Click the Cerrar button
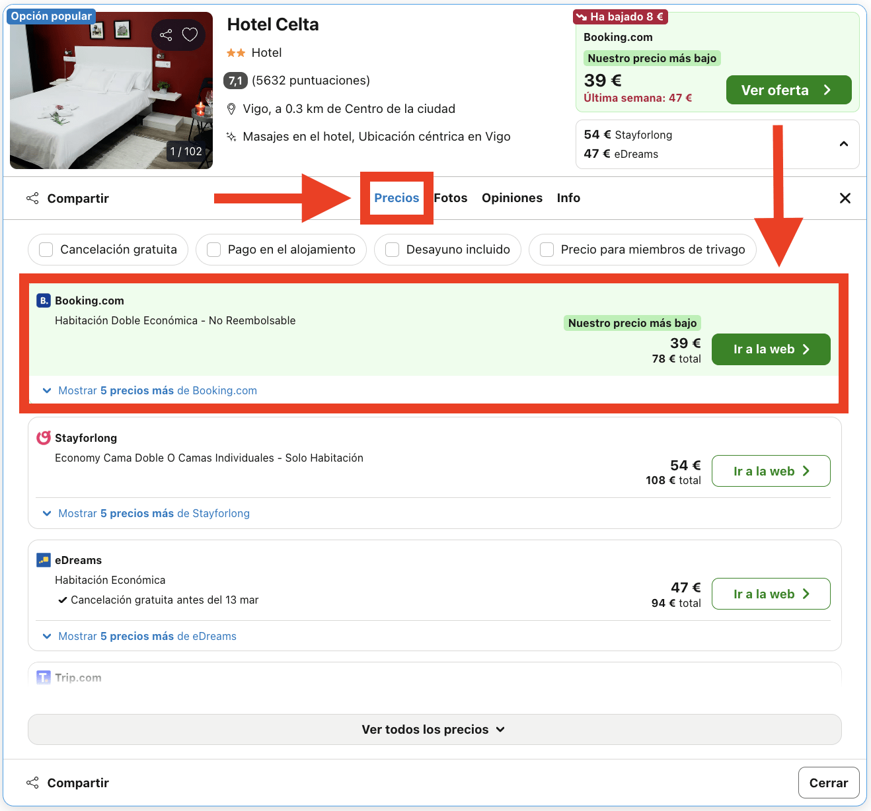 [x=829, y=783]
